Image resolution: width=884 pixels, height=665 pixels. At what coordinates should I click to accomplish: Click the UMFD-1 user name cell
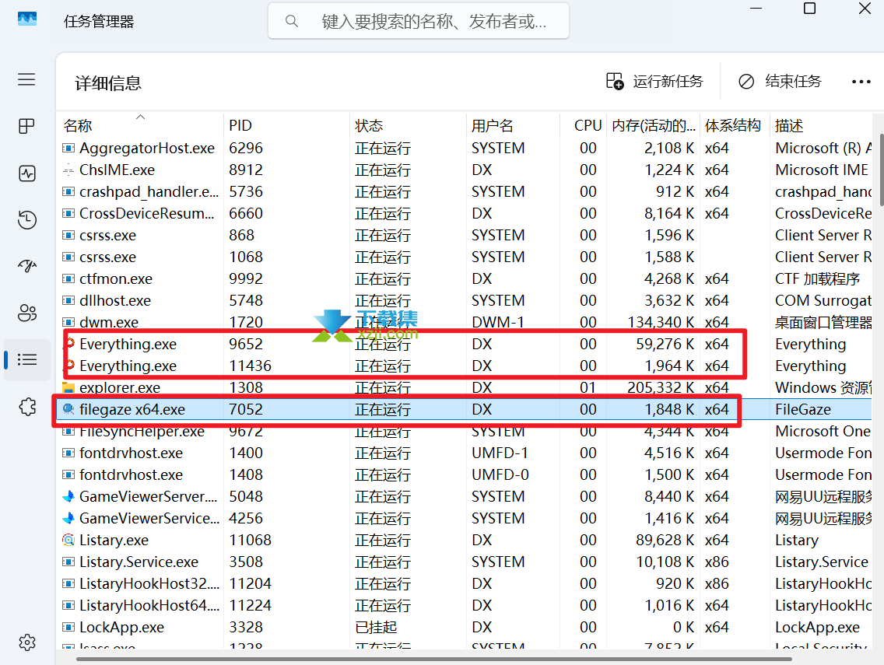[x=500, y=453]
